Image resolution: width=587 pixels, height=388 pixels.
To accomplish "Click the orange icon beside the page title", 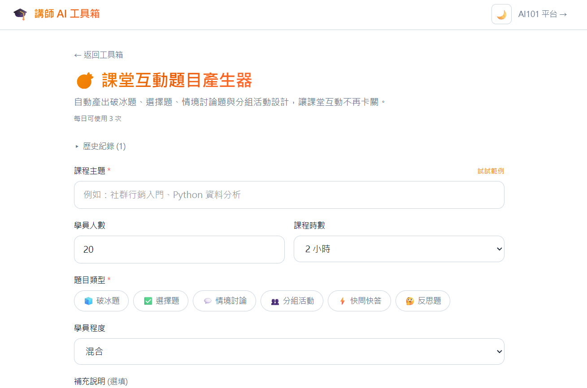I will click(85, 81).
